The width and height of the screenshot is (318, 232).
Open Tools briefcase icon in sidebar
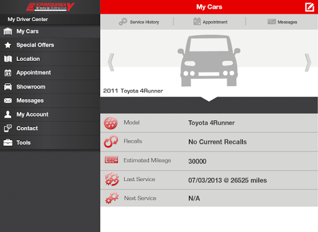click(8, 143)
